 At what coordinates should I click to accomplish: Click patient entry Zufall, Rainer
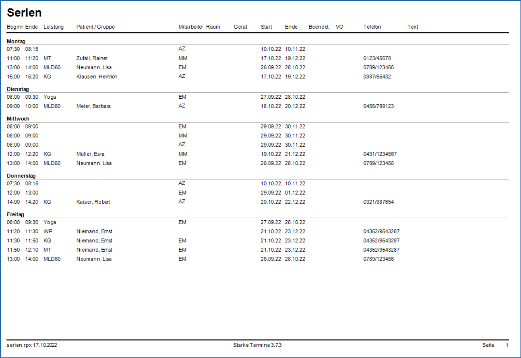(92, 58)
